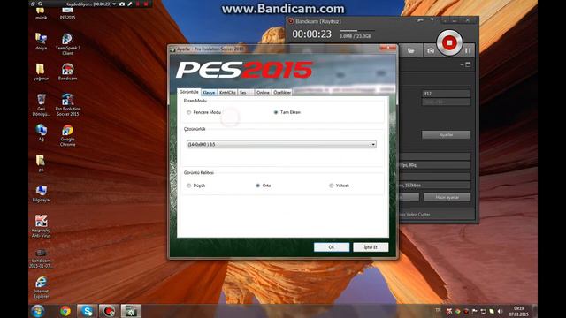Open Chrome from the taskbar
Screen dimensions: 566x318
point(65,311)
